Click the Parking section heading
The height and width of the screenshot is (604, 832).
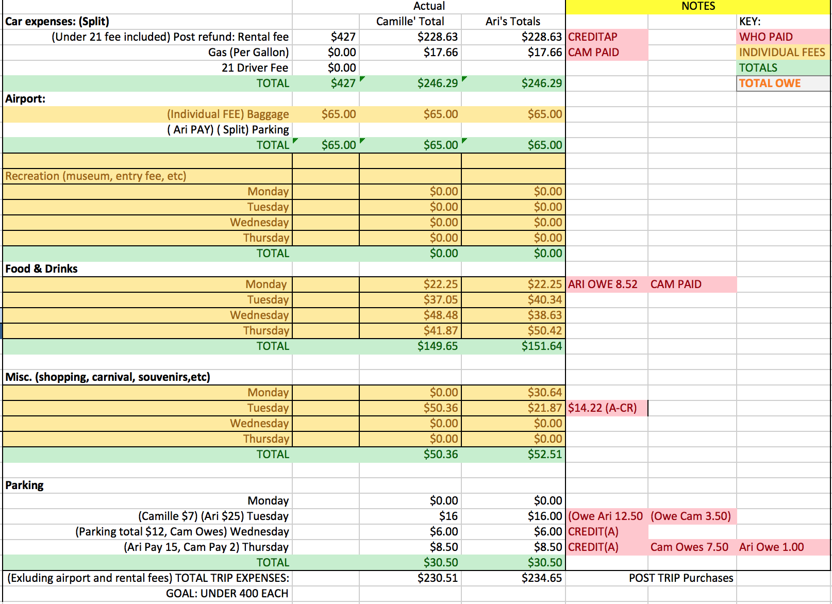tap(147, 485)
